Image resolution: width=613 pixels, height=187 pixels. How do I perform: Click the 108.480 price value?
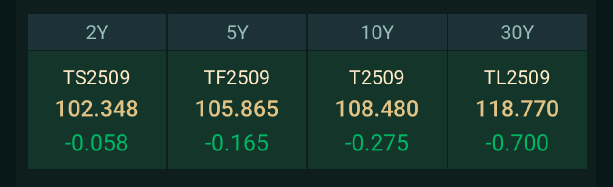[377, 109]
